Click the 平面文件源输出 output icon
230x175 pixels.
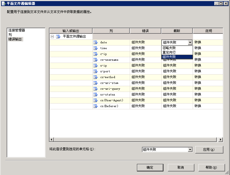coord(58,36)
